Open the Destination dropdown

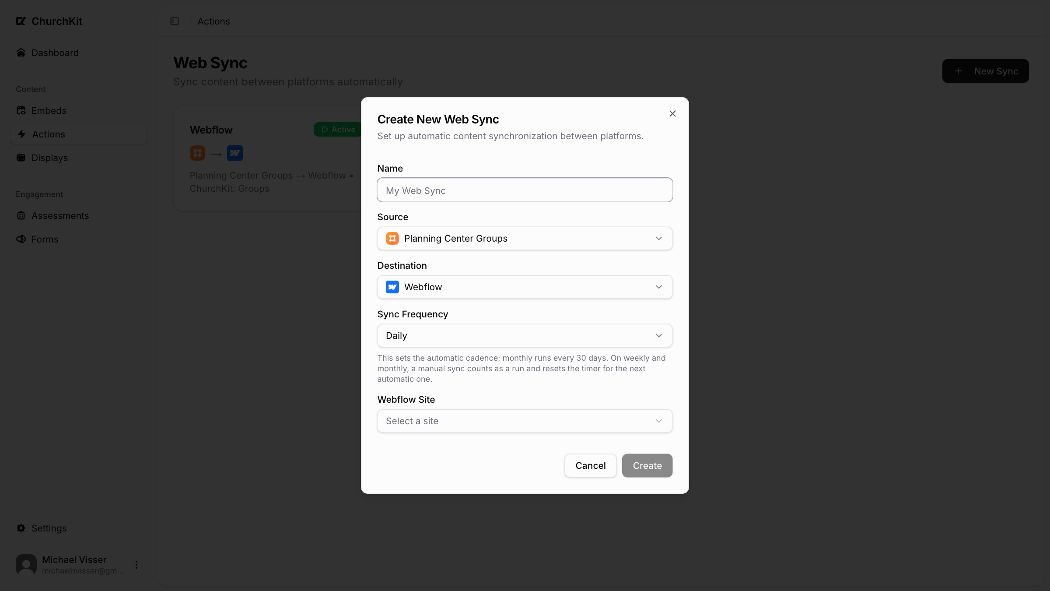click(x=525, y=287)
